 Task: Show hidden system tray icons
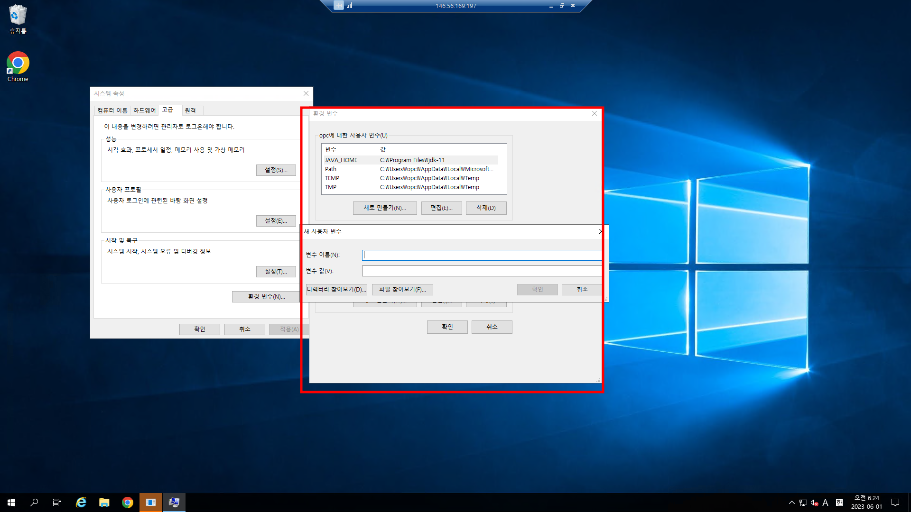(x=791, y=503)
